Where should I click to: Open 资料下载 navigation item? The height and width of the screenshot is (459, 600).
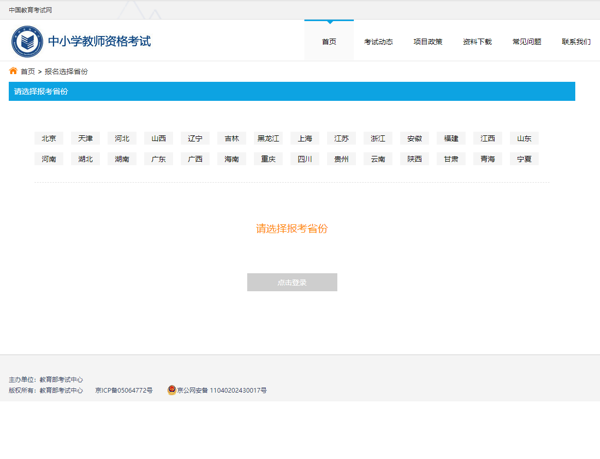click(x=477, y=42)
